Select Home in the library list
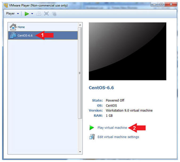Viewport: 180px width, 162px height. [x=43, y=27]
